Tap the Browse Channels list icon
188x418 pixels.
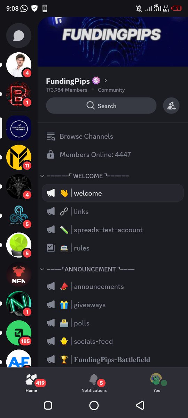click(51, 137)
